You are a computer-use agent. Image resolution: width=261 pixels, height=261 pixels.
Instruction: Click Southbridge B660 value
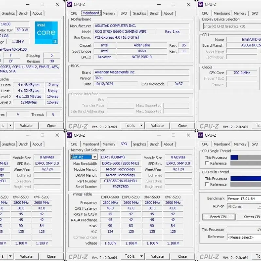(x=142, y=51)
